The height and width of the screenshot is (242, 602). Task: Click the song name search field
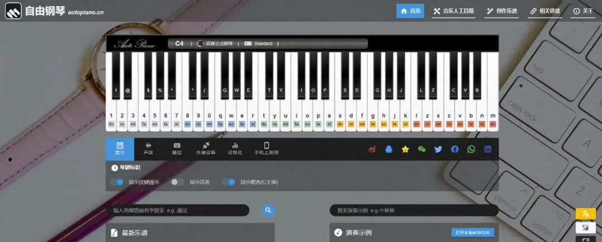coord(177,210)
